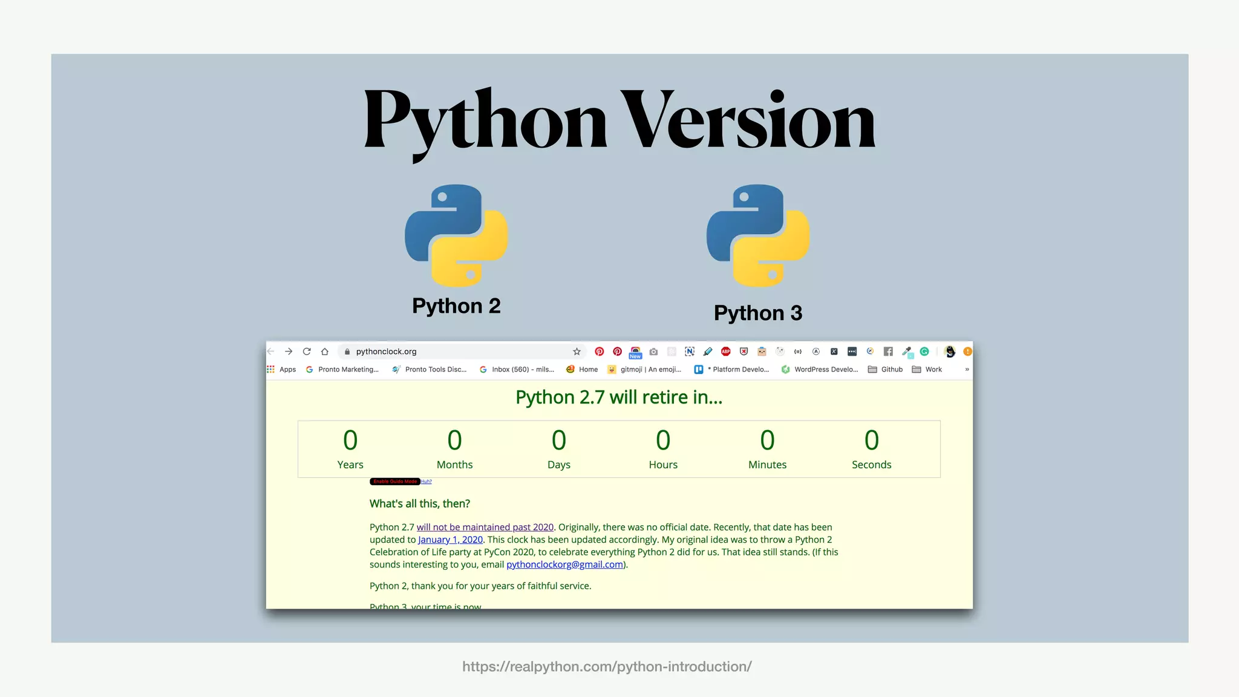View site info via the padlock icon

[x=347, y=352]
